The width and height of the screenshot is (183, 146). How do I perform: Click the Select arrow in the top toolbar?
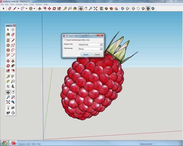click(4, 9)
